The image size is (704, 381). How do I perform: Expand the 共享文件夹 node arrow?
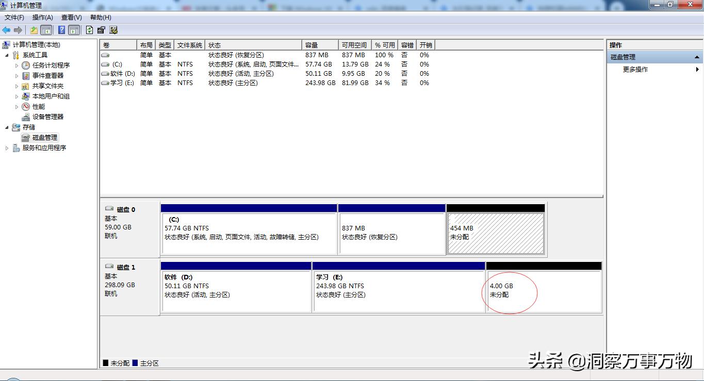[x=17, y=86]
